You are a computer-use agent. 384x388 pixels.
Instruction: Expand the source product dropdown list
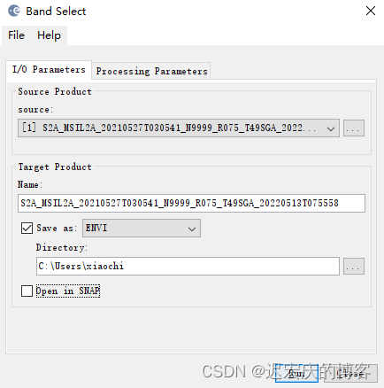tap(331, 128)
